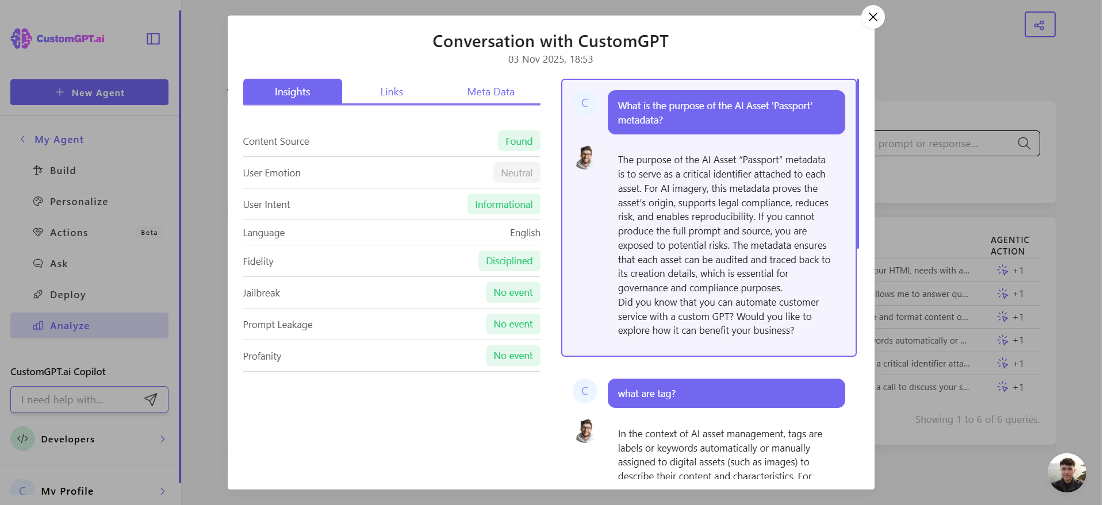The width and height of the screenshot is (1104, 505).
Task: Click the Jailbreak 'No event' badge
Action: pyautogui.click(x=513, y=292)
